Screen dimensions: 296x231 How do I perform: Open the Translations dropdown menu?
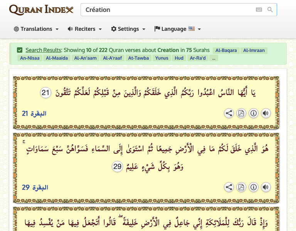(36, 29)
